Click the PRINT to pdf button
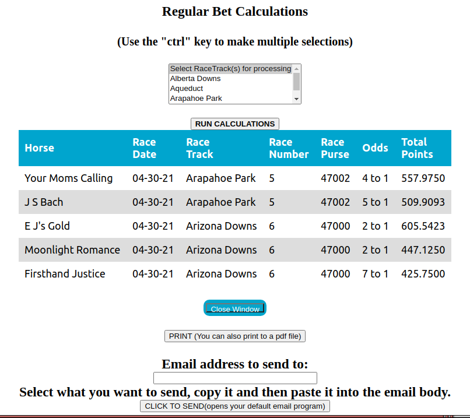 coord(234,336)
